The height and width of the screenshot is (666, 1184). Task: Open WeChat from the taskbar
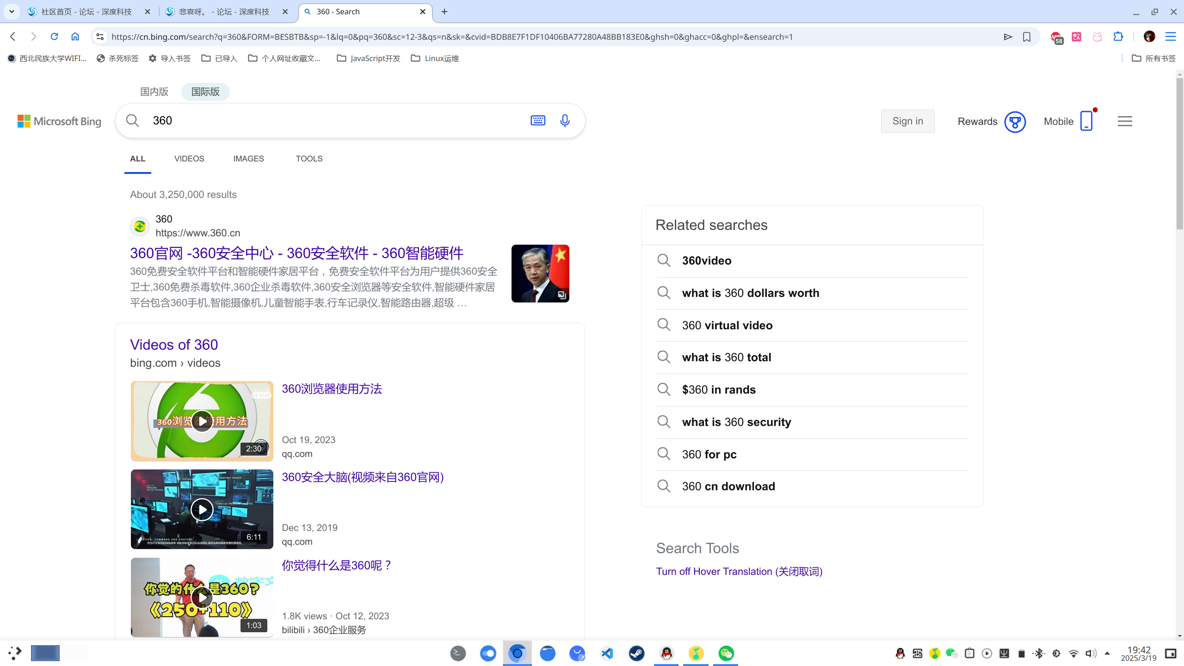[726, 653]
